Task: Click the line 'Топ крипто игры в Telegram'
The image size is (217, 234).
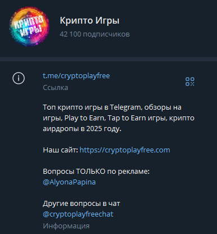Action: pyautogui.click(x=92, y=107)
